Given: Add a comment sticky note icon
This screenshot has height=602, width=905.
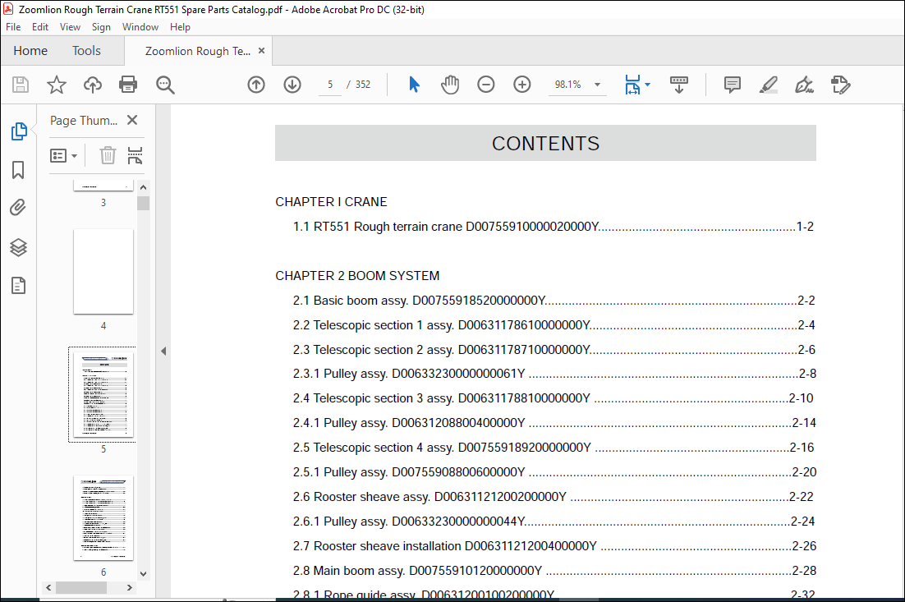Looking at the screenshot, I should pyautogui.click(x=733, y=85).
